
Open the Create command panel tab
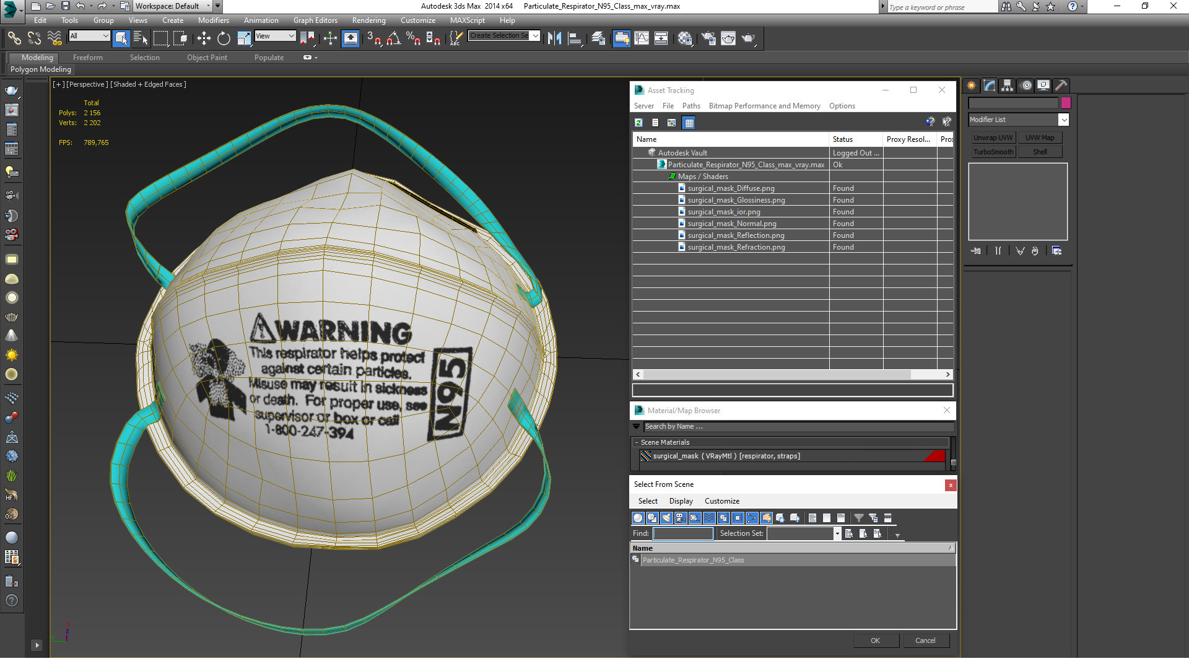[x=972, y=85]
